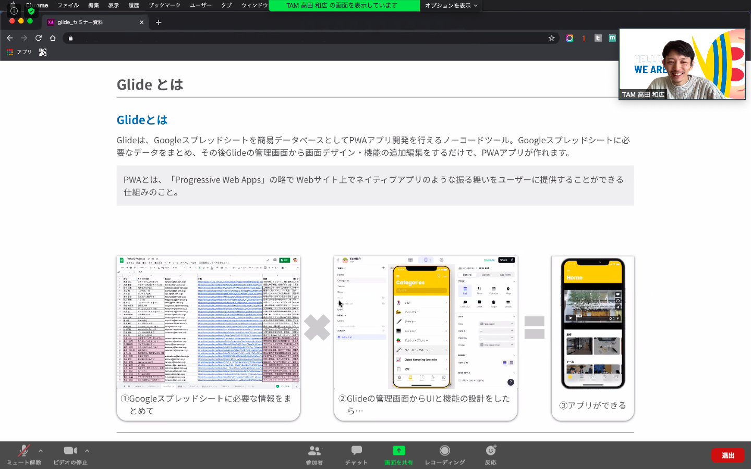Click the green 画面を共有 share button
Image resolution: width=751 pixels, height=469 pixels.
point(398,455)
